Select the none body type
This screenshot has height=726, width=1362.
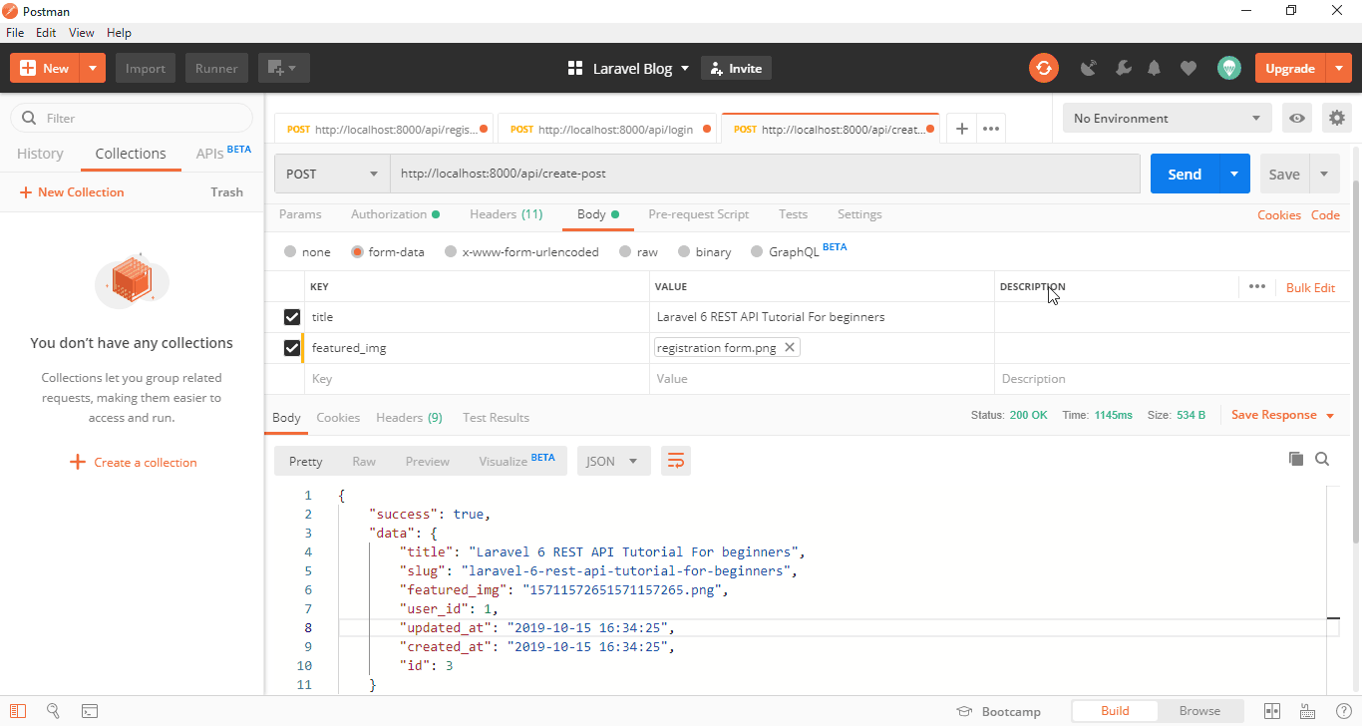coord(290,252)
